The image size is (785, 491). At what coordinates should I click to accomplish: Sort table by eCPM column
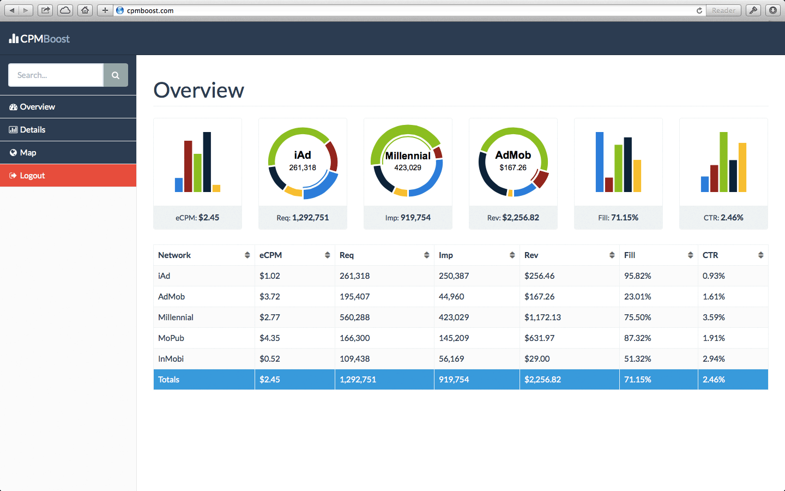327,255
